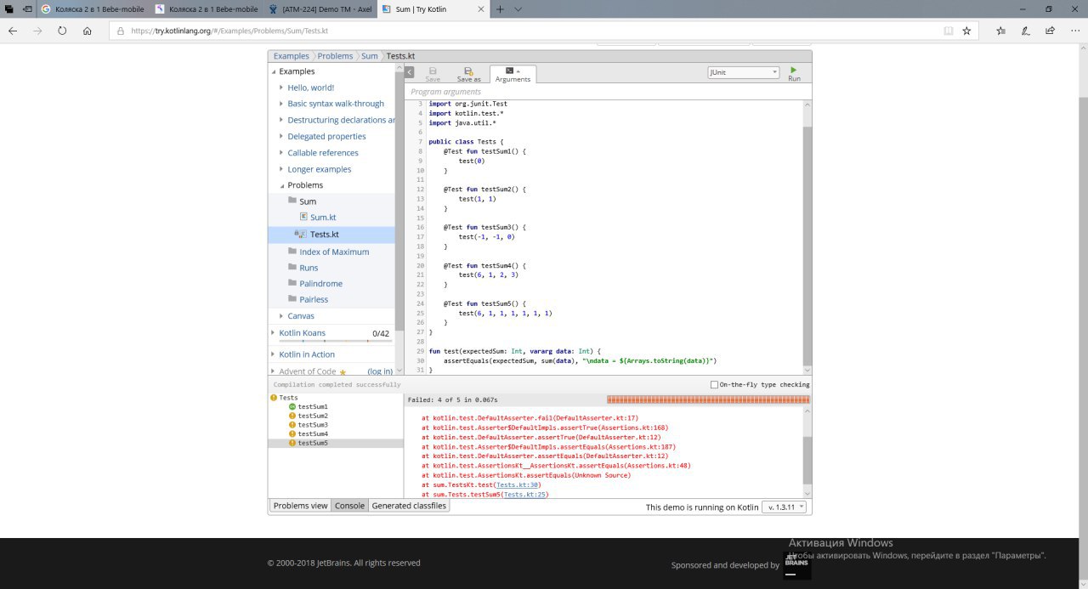Click the red test results progress bar

tap(708, 399)
